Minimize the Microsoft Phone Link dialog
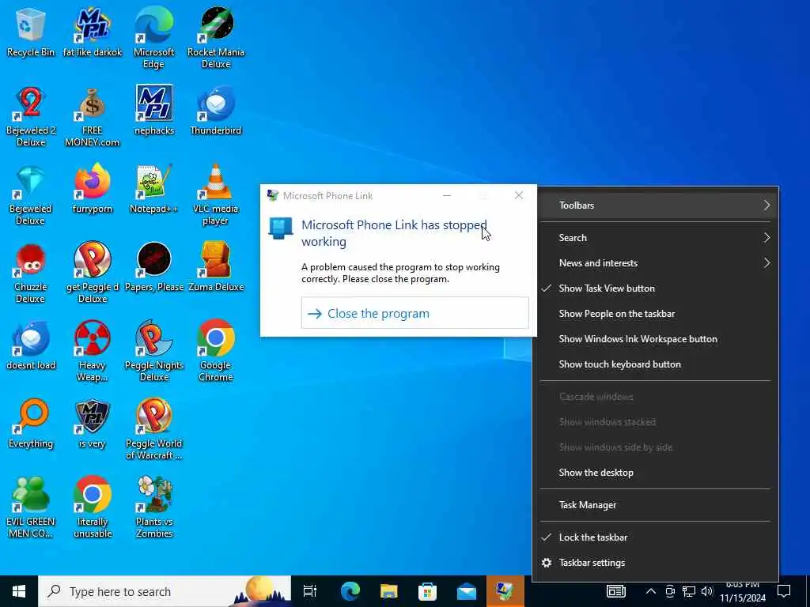 pyautogui.click(x=447, y=195)
